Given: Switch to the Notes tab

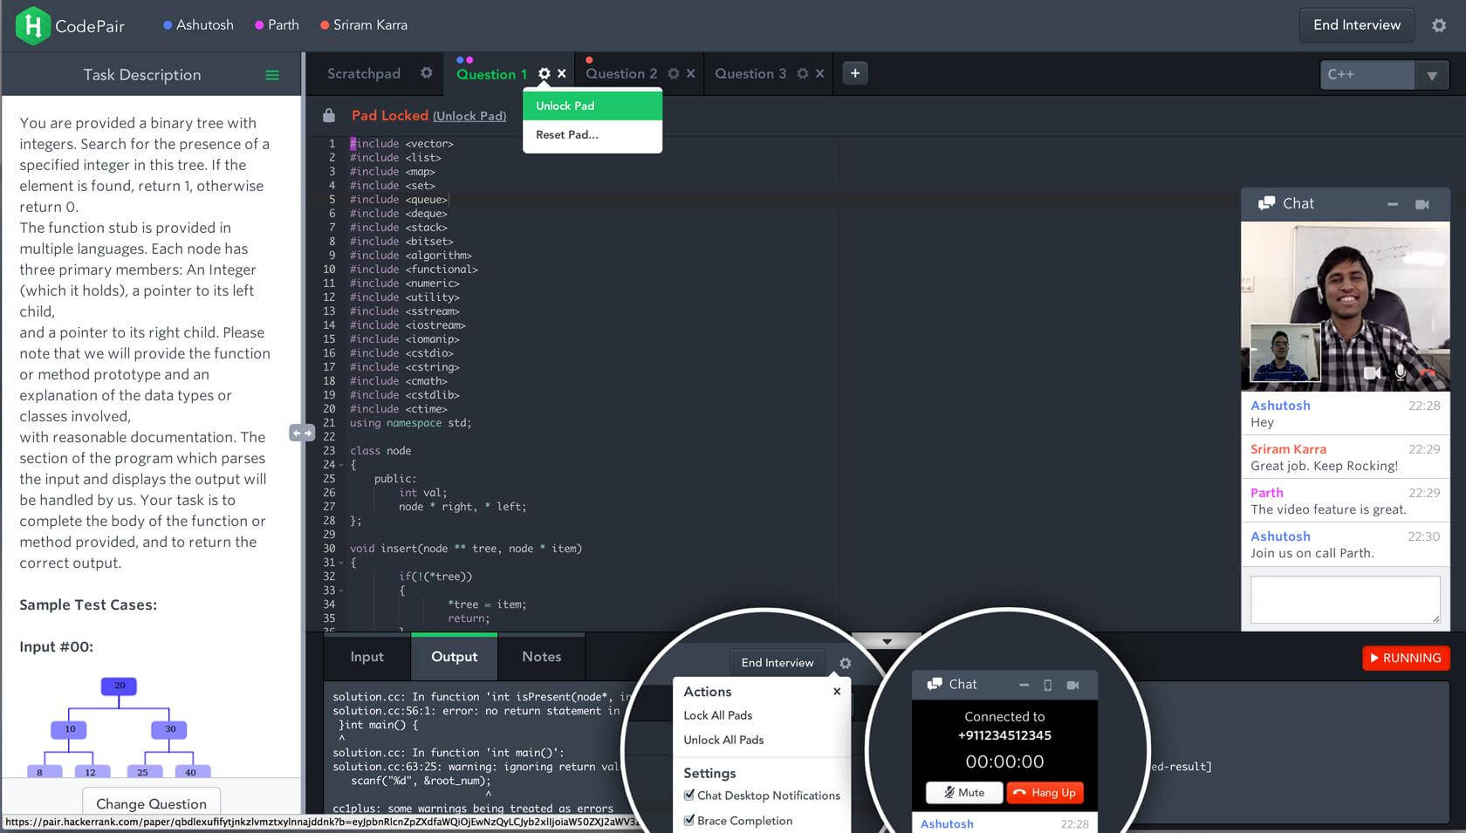Looking at the screenshot, I should (x=541, y=657).
